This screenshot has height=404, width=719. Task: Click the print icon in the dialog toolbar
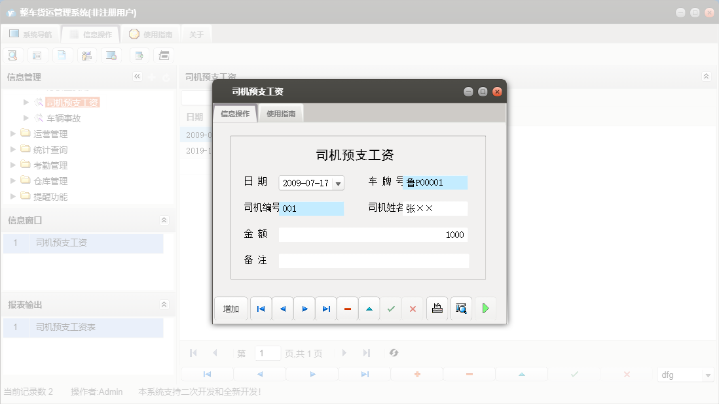click(x=437, y=308)
